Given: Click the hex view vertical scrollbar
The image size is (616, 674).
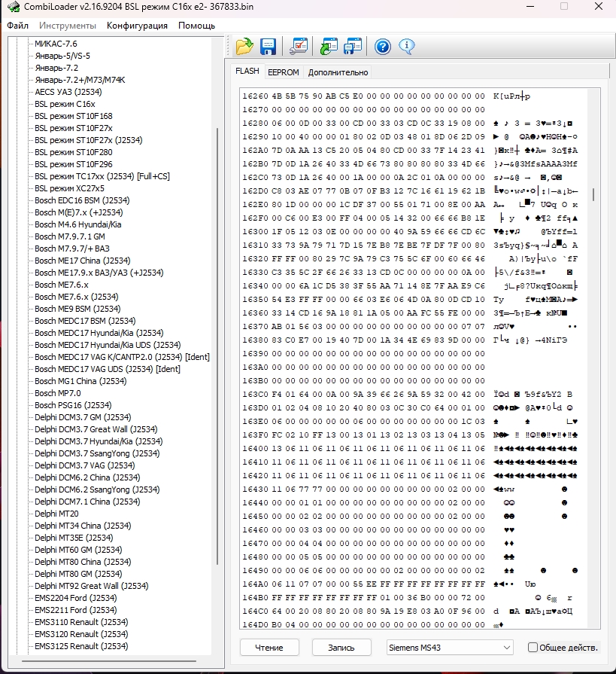Looking at the screenshot, I should coord(596,377).
